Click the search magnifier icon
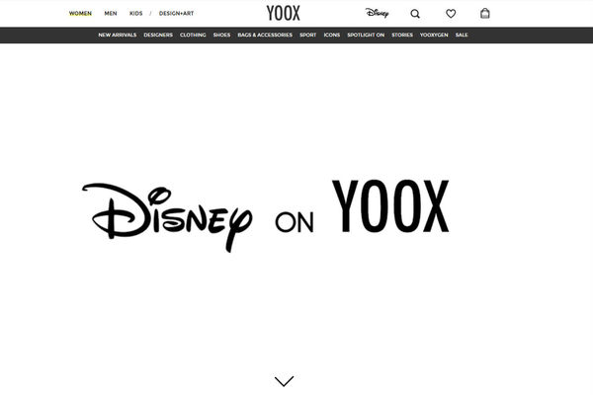Screen dimensions: 593x395 (x=415, y=14)
